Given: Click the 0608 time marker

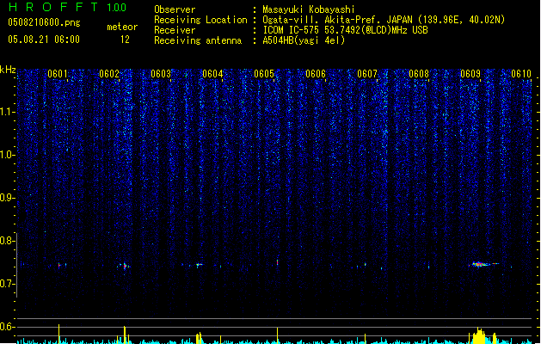Looking at the screenshot, I should tap(419, 74).
